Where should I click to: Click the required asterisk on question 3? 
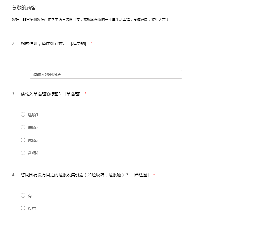(x=85, y=94)
